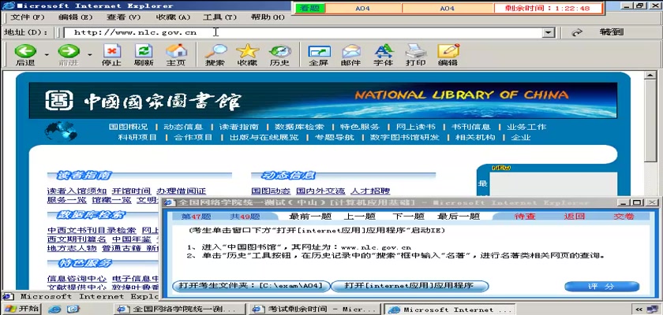Open the 动态信息 navigation link

(183, 127)
